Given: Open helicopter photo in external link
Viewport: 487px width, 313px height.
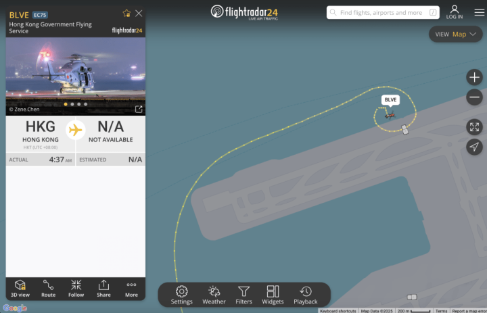Looking at the screenshot, I should tap(139, 109).
